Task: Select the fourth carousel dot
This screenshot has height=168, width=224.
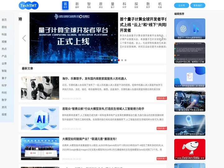Action: click(122, 60)
